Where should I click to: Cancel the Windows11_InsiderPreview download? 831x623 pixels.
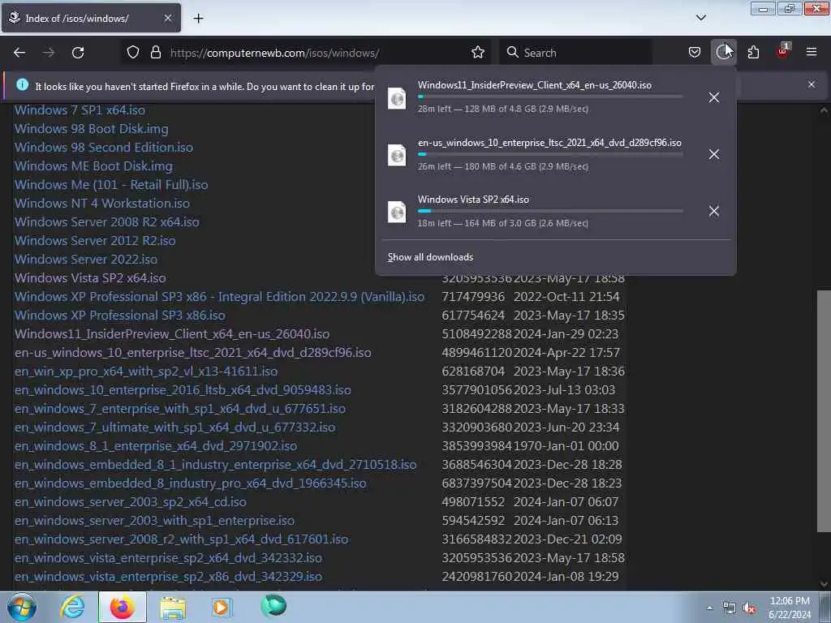point(714,97)
